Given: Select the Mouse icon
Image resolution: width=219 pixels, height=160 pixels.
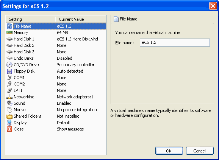Looking at the screenshot, I should 9,110.
